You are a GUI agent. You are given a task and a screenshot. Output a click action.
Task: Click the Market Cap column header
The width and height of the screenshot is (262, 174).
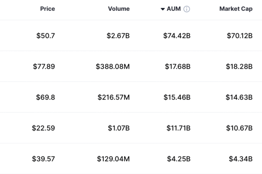pos(236,9)
